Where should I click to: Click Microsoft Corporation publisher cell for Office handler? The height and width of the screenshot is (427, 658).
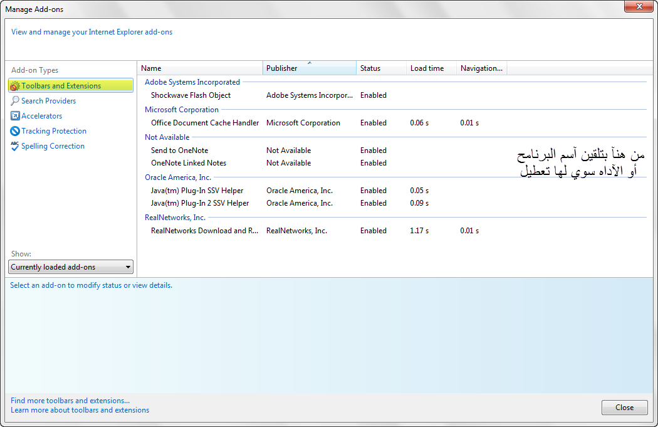[303, 123]
